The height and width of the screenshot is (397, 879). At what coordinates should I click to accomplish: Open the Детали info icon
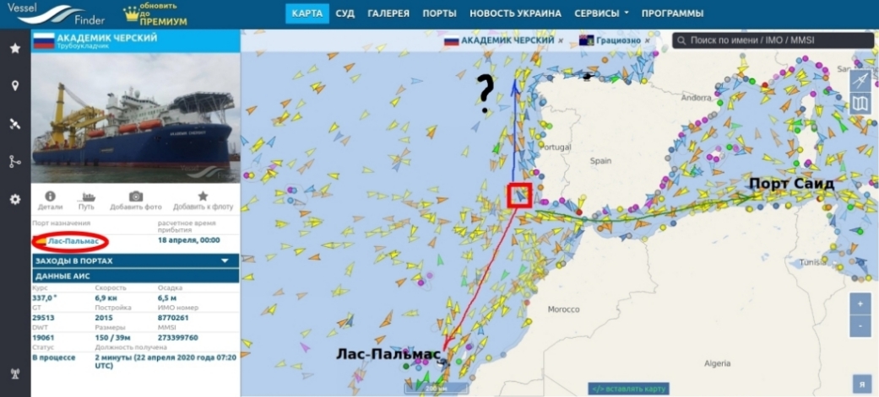(50, 196)
